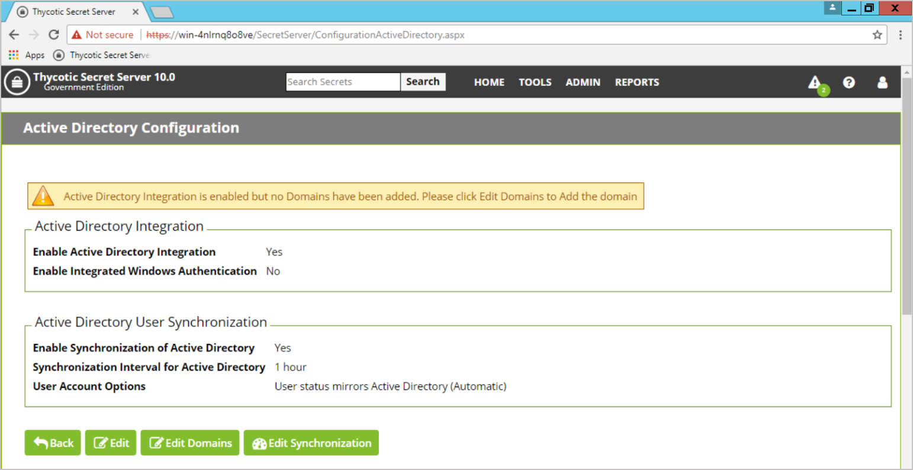Click the page vertical scrollbar
Image resolution: width=913 pixels, height=470 pixels.
(x=906, y=195)
